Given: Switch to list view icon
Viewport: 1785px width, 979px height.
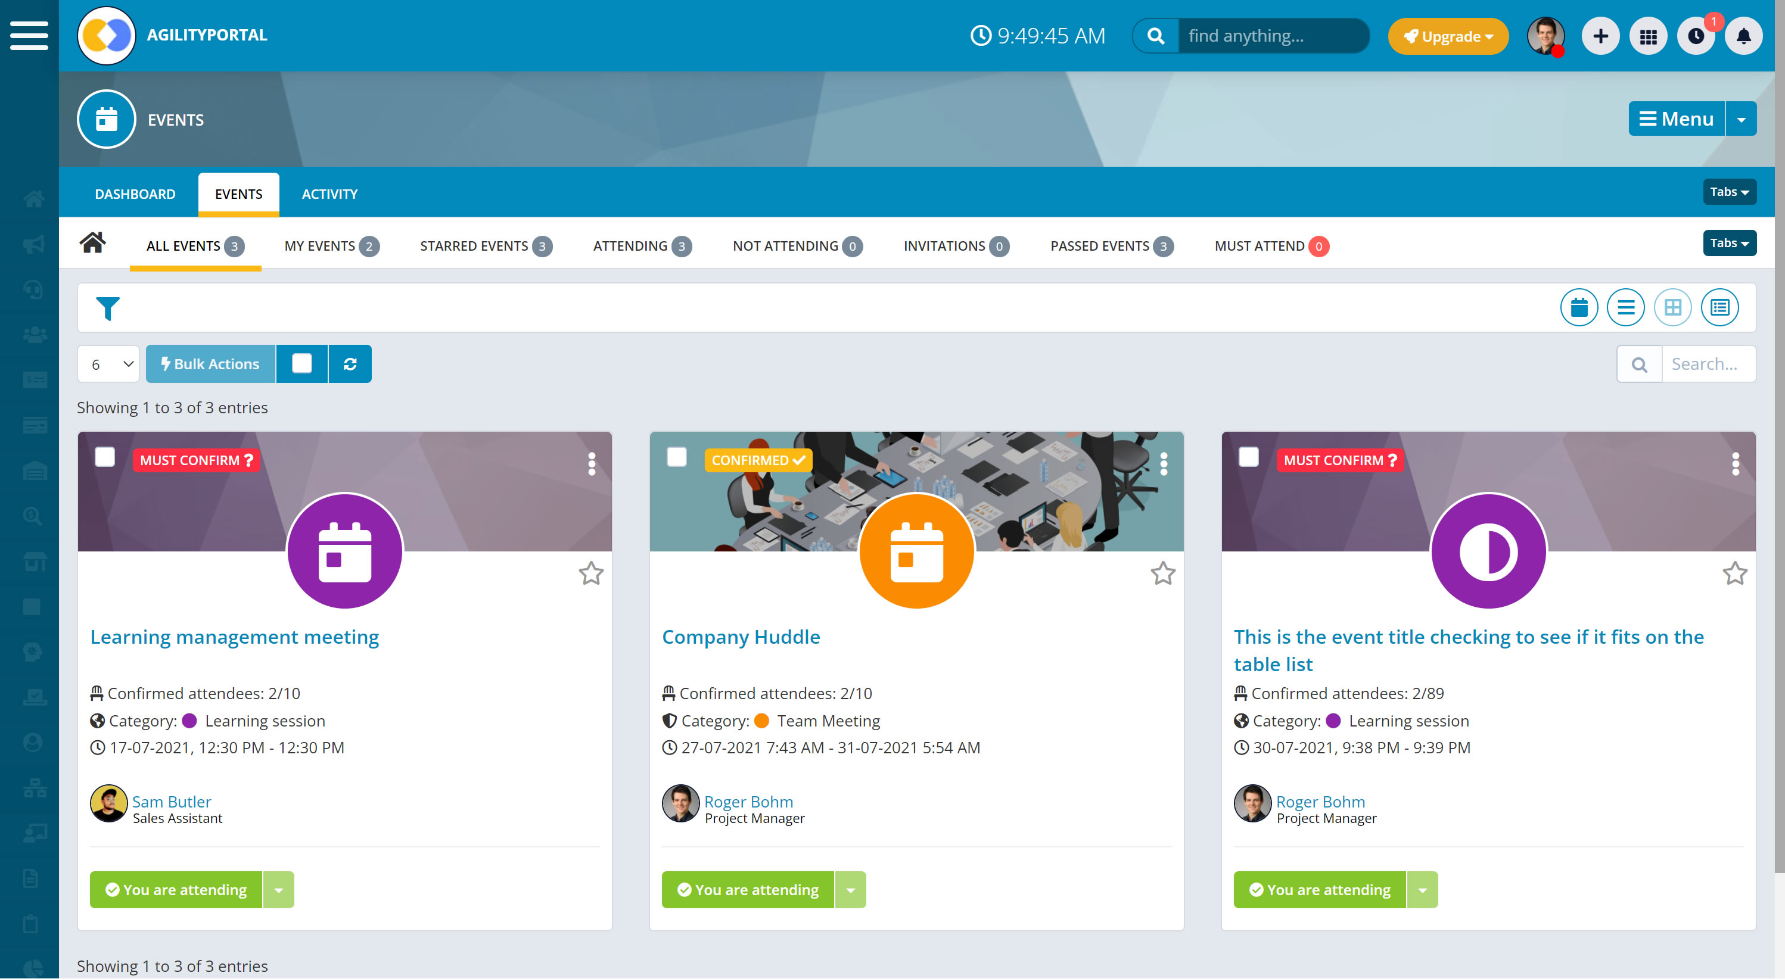Looking at the screenshot, I should [1625, 307].
